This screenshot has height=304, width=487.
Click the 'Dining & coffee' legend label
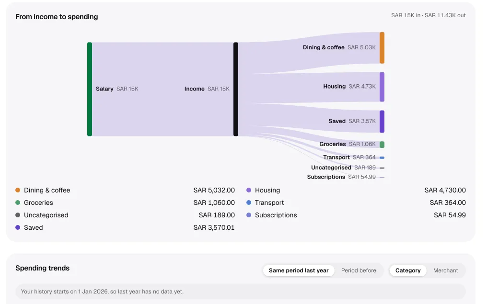tap(47, 190)
